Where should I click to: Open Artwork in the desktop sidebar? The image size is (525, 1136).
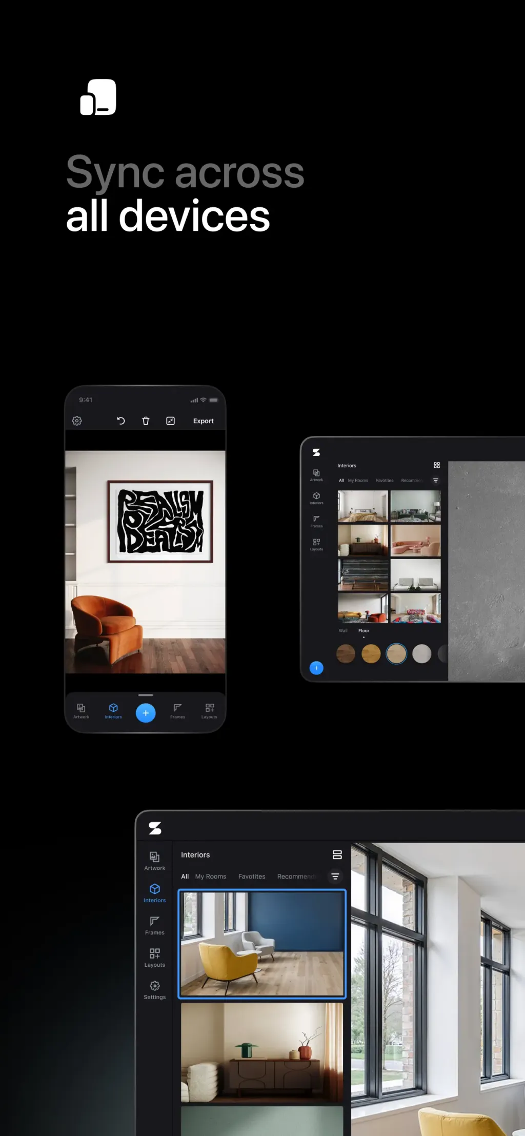point(154,861)
